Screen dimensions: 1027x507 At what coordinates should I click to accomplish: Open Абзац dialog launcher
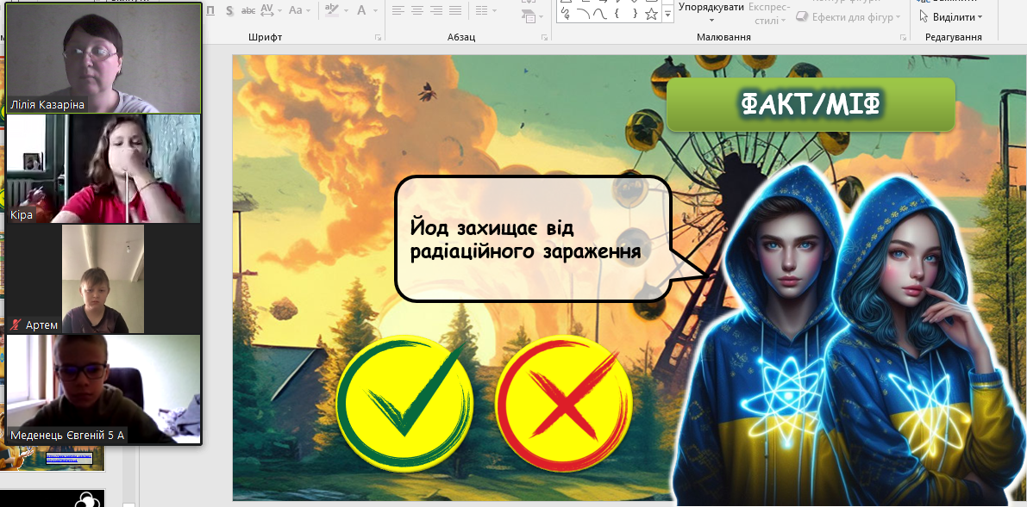click(545, 38)
